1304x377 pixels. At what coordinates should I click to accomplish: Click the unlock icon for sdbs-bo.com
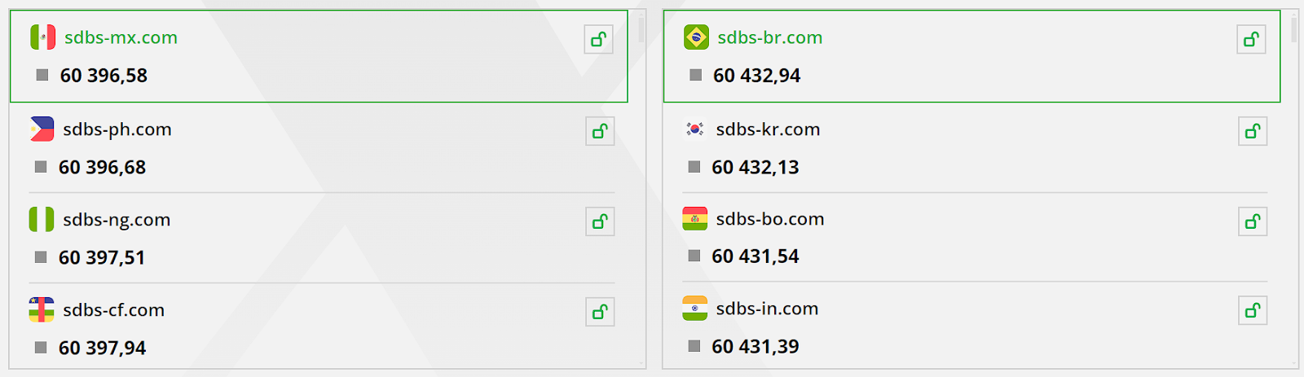coord(1253,221)
